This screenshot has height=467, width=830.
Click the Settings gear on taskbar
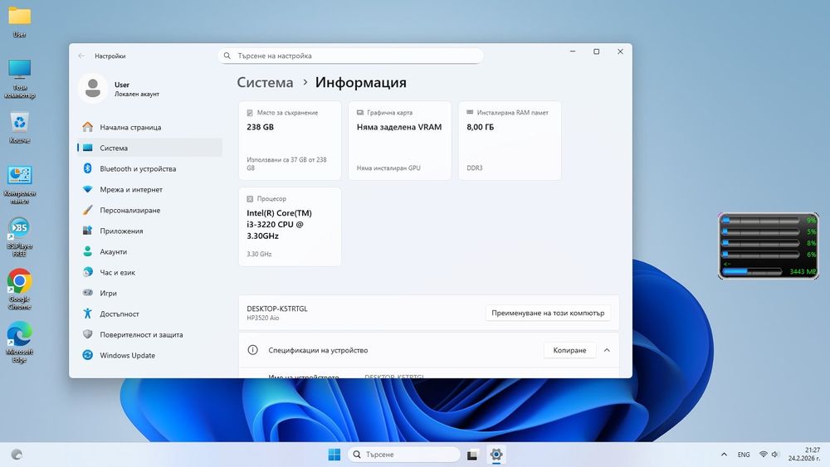click(x=496, y=455)
